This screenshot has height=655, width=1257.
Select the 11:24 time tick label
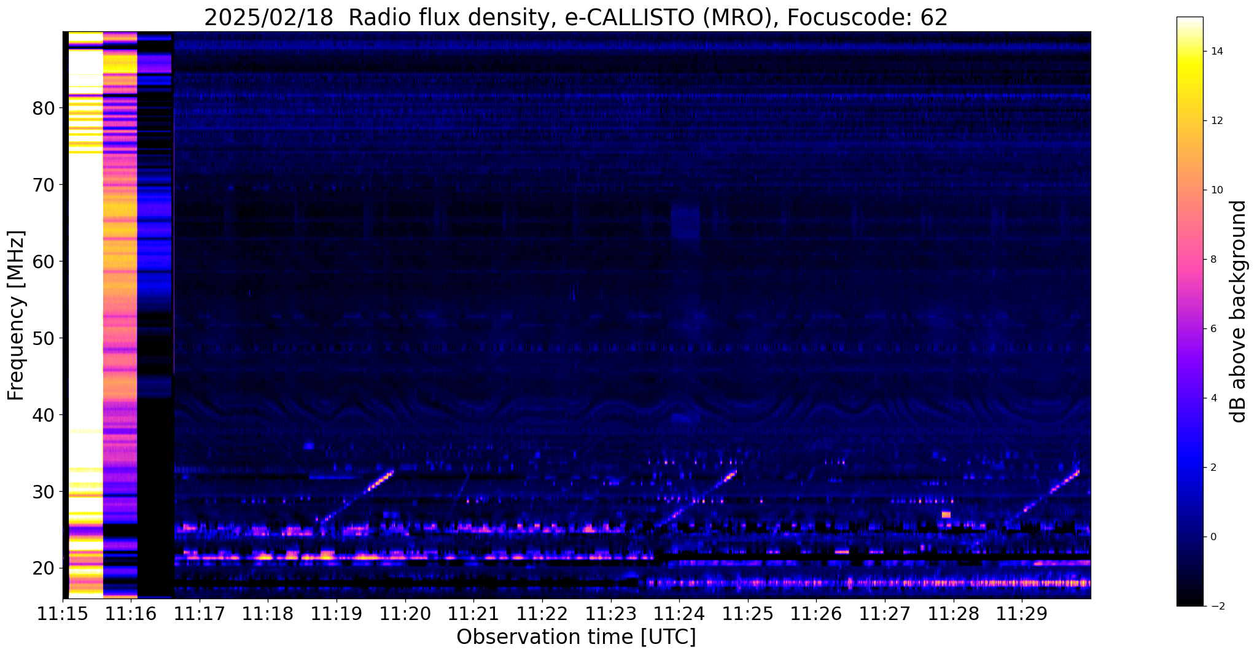coord(679,613)
